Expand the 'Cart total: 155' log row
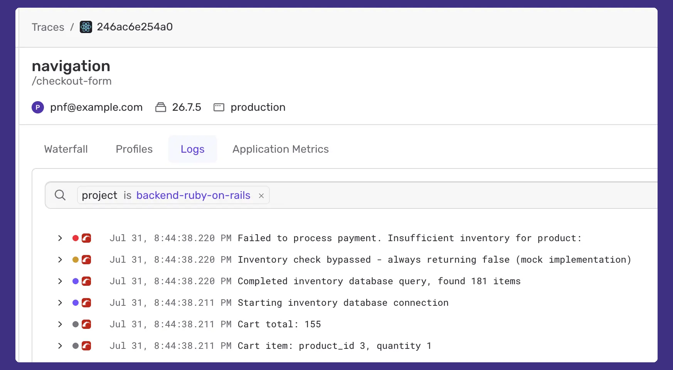Viewport: 673px width, 370px height. 60,324
